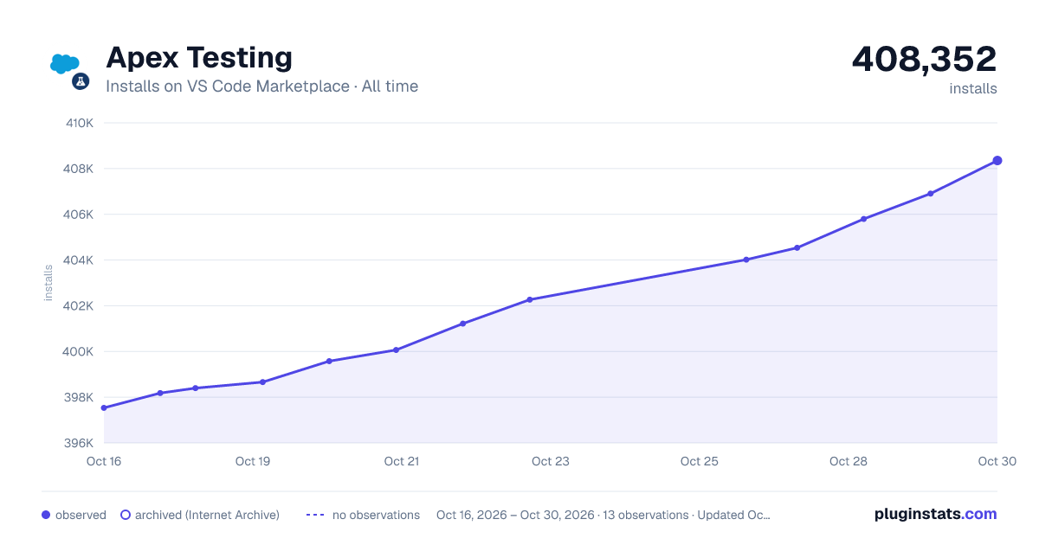Image resolution: width=1039 pixels, height=545 pixels.
Task: Click the Oct 16 x-axis label
Action: [104, 461]
